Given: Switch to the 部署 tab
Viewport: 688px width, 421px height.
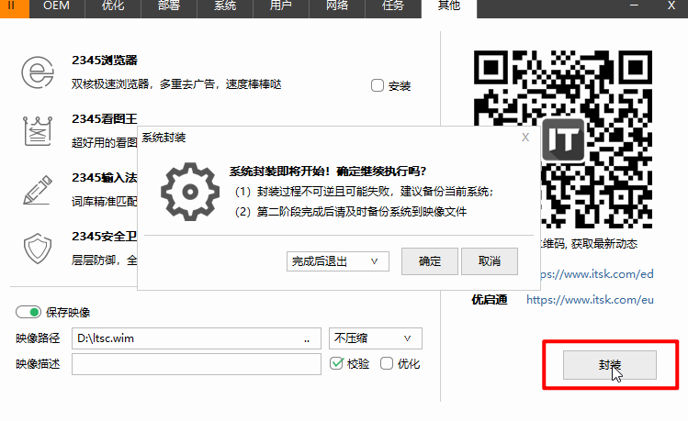Looking at the screenshot, I should (x=170, y=7).
